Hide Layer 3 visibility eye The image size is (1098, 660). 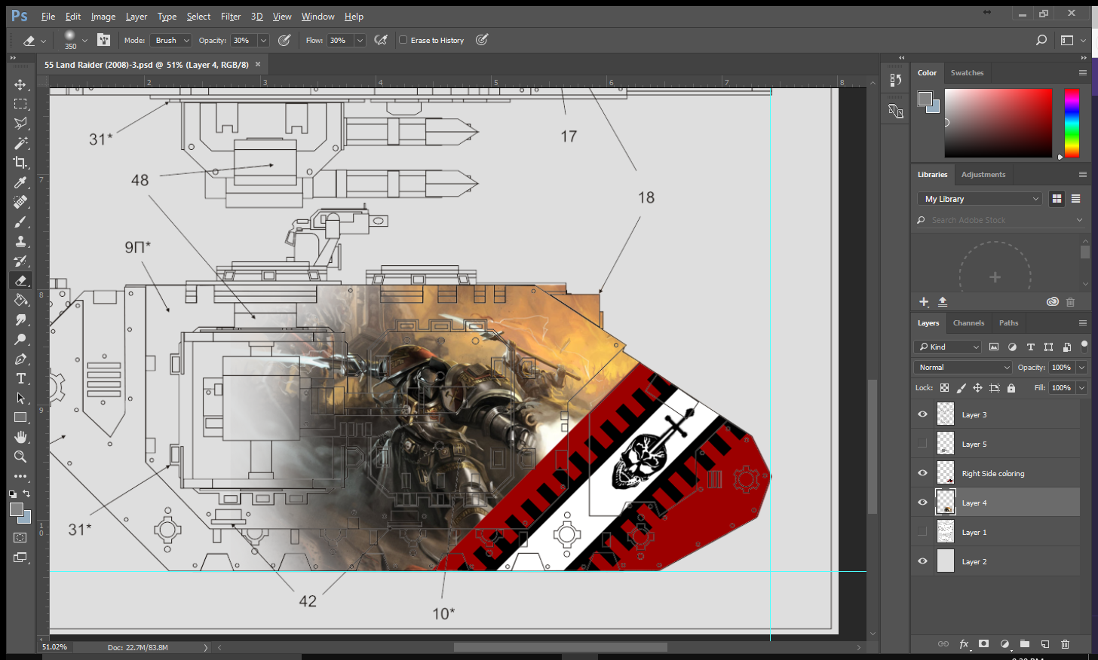(x=922, y=414)
